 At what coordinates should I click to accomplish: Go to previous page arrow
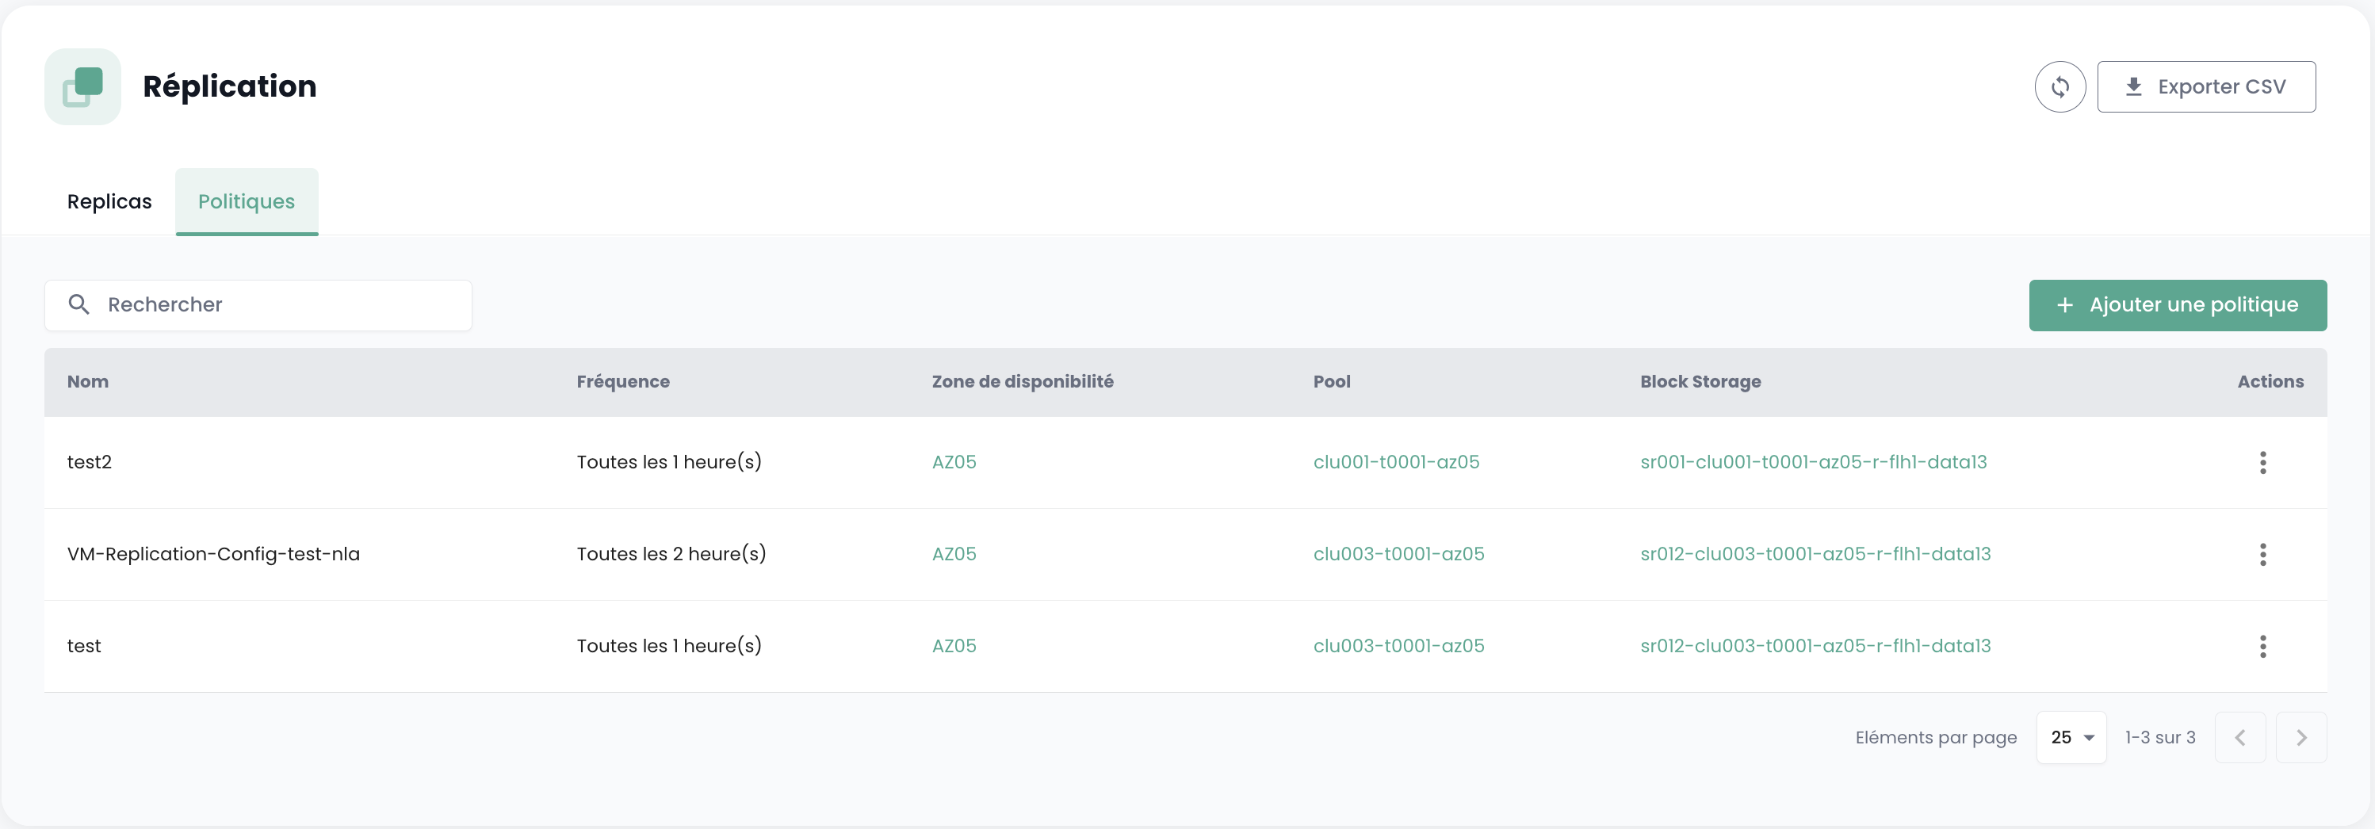(x=2239, y=738)
